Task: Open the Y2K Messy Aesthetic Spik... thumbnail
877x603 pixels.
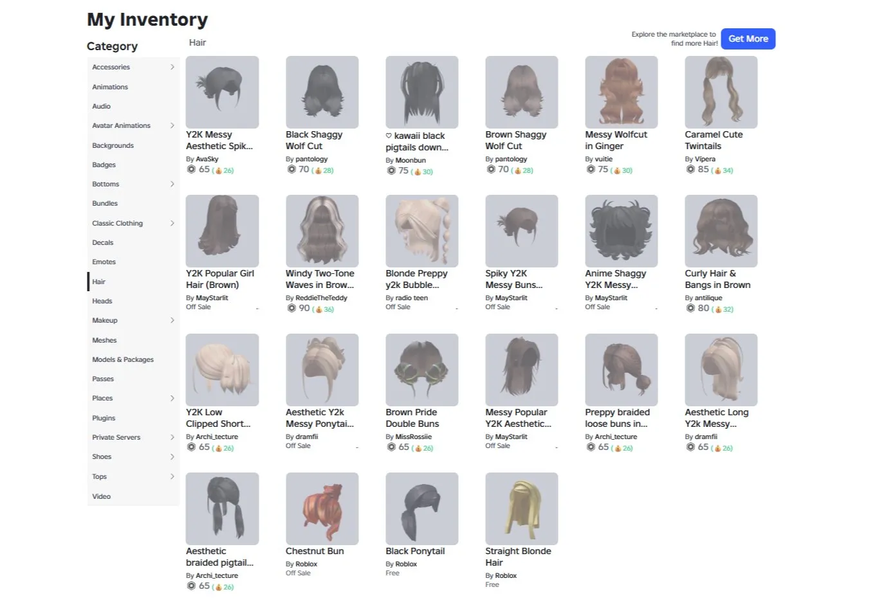Action: (x=222, y=92)
